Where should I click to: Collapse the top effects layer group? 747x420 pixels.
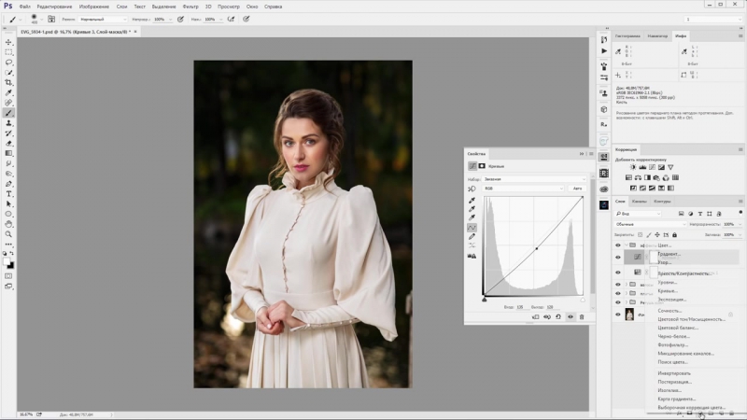626,245
